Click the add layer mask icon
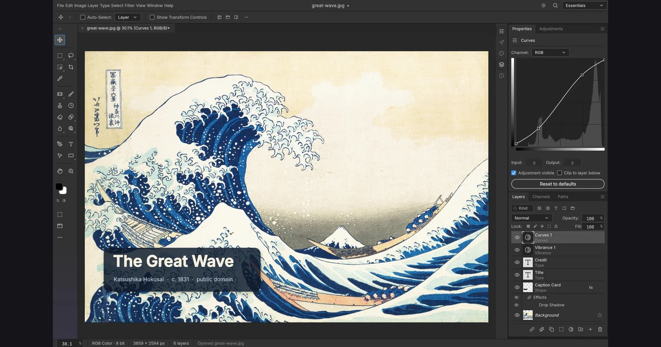The width and height of the screenshot is (661, 347). (x=561, y=329)
